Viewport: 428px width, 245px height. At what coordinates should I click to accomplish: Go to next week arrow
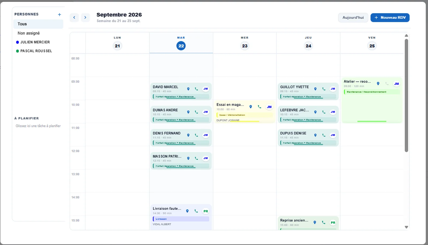coord(85,18)
